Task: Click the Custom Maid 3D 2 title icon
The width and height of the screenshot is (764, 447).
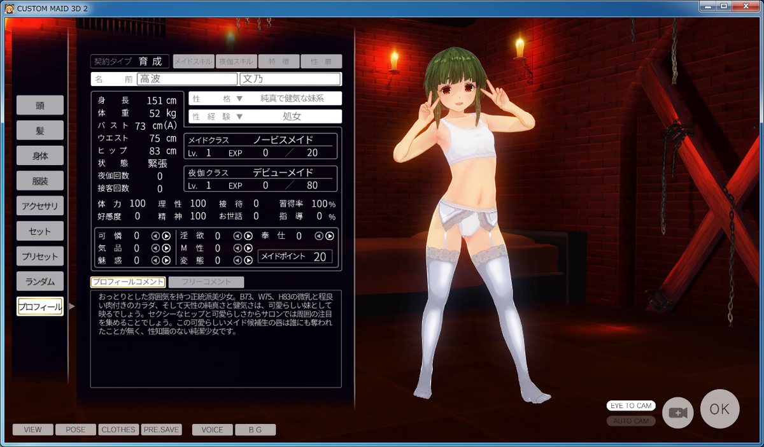Action: pyautogui.click(x=9, y=8)
